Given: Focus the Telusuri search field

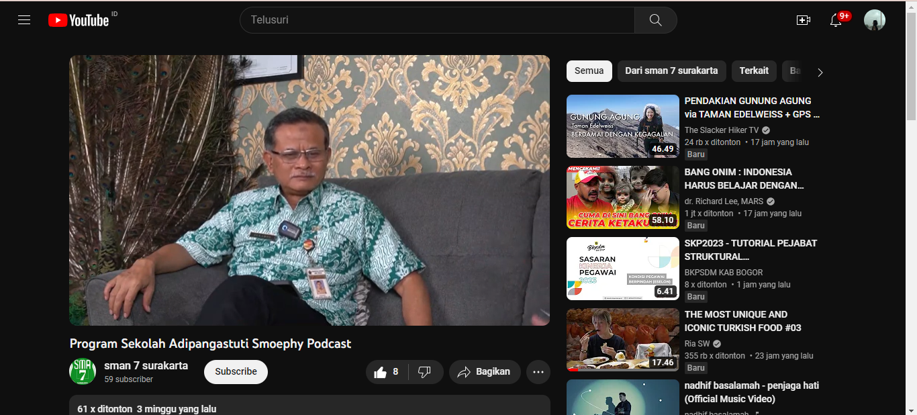Looking at the screenshot, I should click(x=437, y=20).
